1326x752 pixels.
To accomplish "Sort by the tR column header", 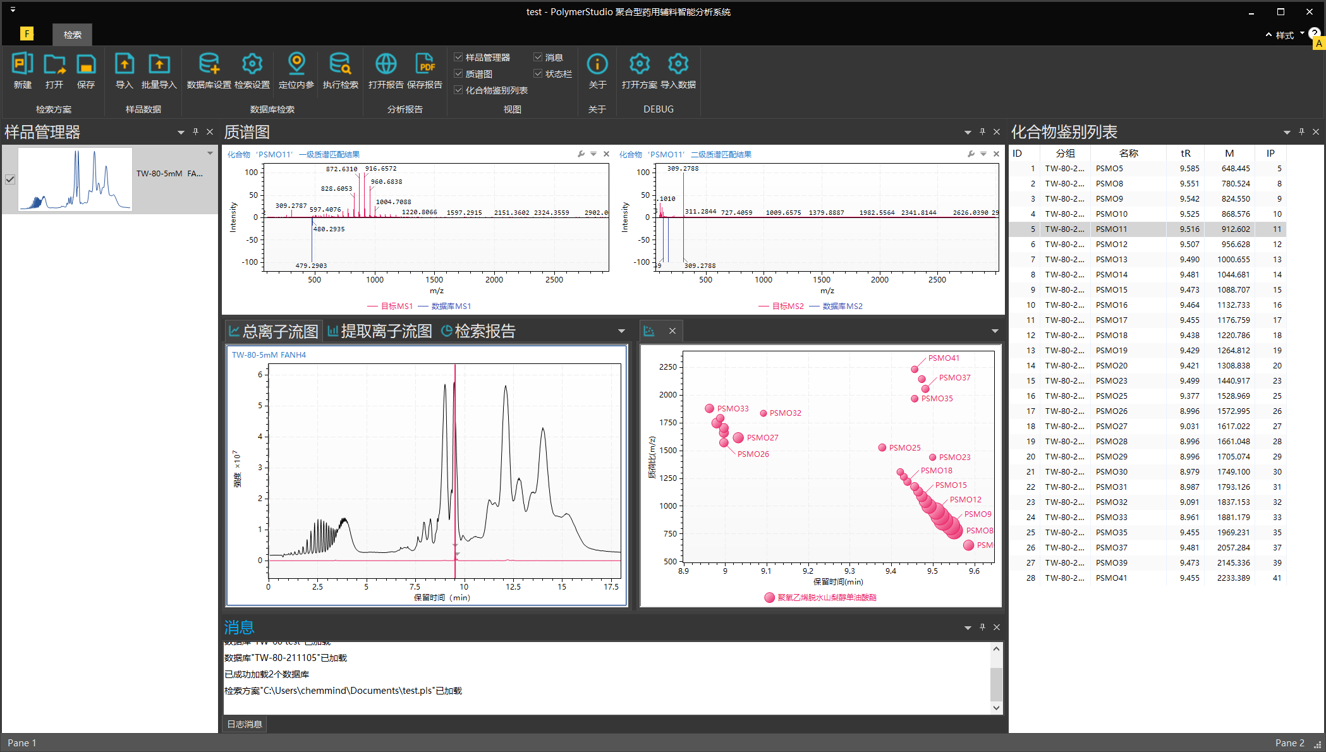I will [1186, 153].
